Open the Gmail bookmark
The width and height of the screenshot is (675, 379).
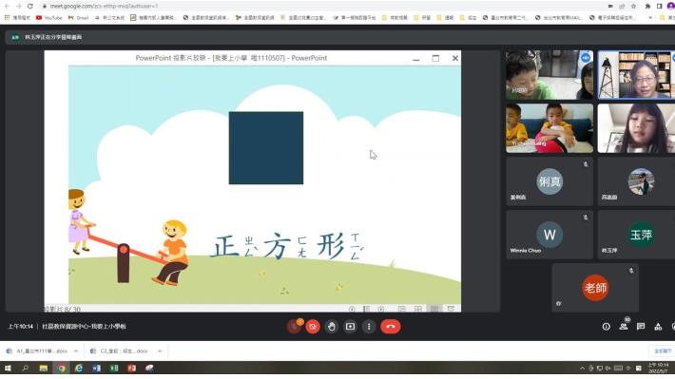click(x=78, y=18)
